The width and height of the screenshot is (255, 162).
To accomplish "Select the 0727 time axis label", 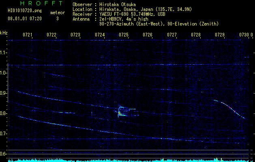I will [172, 34].
